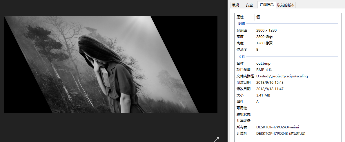Click the 文件 section heading
This screenshot has height=142, width=345.
click(x=242, y=57)
